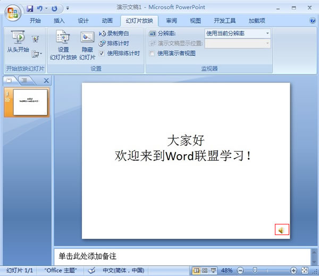
Task: Click the zoom in plus button
Action: [x=293, y=271]
